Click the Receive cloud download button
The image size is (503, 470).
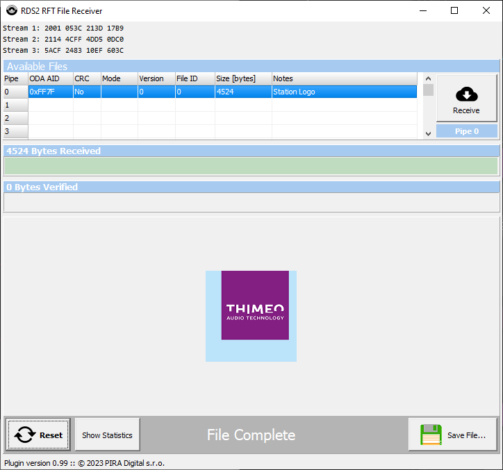coord(466,99)
